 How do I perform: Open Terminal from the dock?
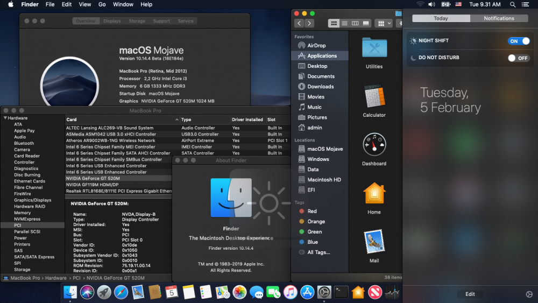tap(341, 292)
